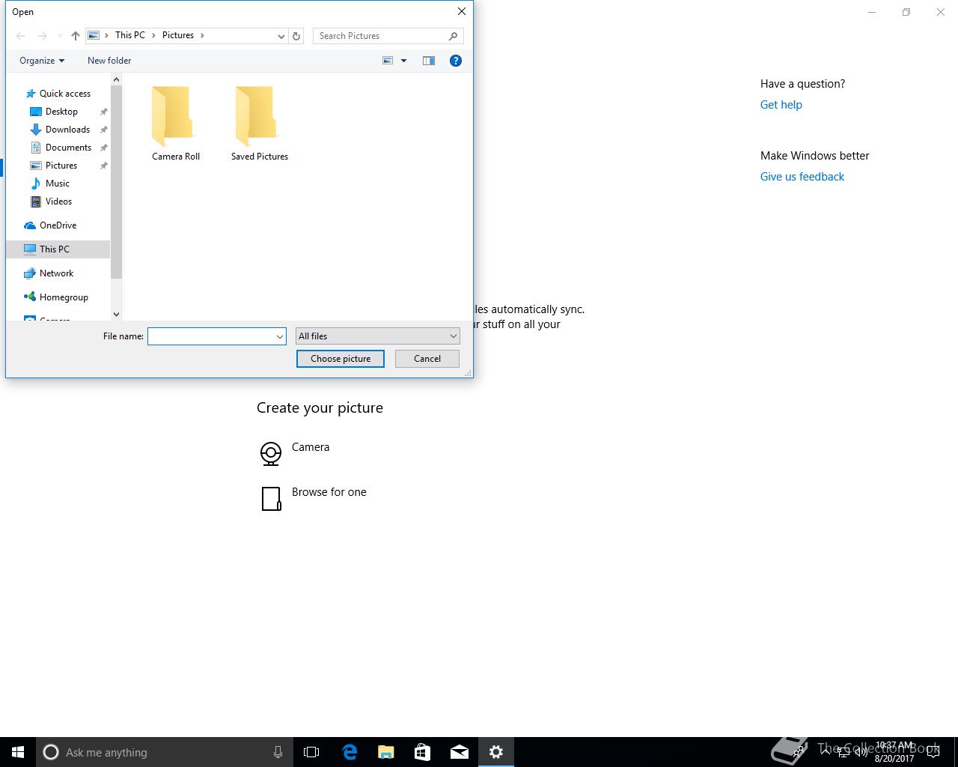This screenshot has height=767, width=958.
Task: Click the Ask me anything search box
Action: point(165,752)
